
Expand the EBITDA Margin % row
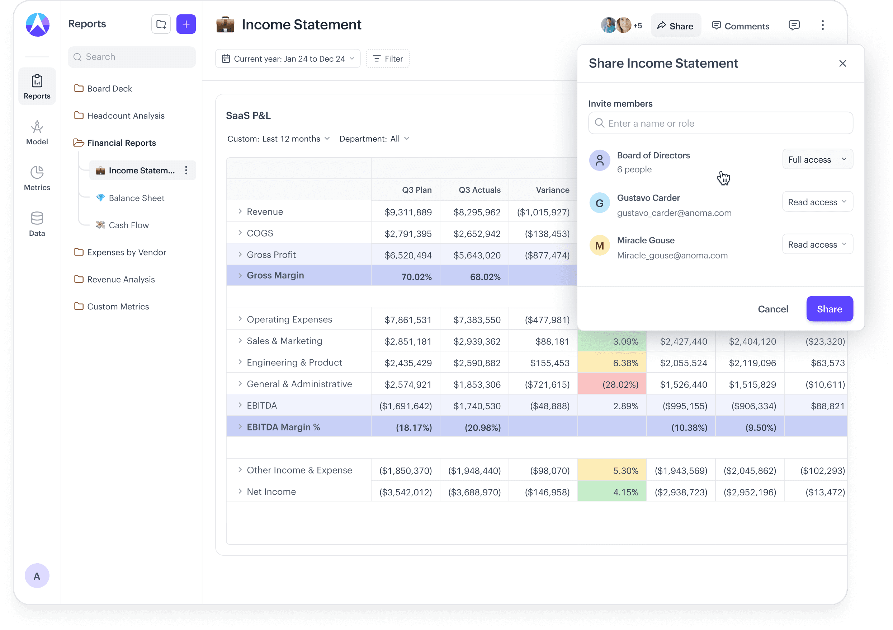coord(240,426)
